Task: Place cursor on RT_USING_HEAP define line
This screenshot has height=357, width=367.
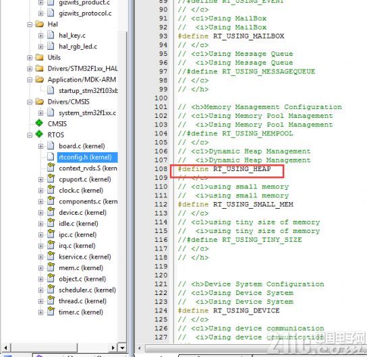Action: pyautogui.click(x=224, y=169)
